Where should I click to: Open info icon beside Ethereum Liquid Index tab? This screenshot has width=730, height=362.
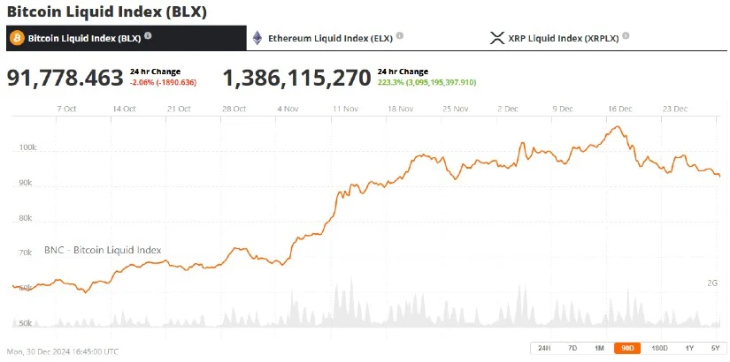[x=400, y=36]
